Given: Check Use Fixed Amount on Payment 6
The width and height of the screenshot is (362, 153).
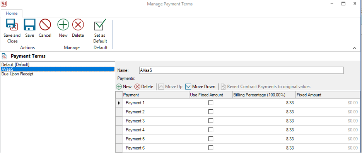Looking at the screenshot, I should (x=210, y=148).
